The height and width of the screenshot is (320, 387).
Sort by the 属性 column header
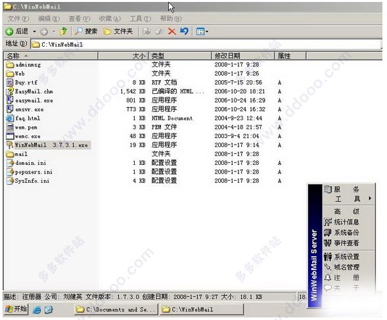pos(290,56)
